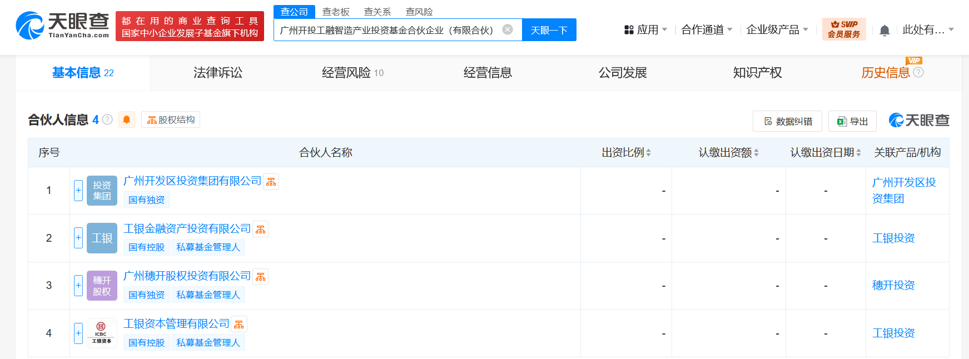This screenshot has height=359, width=969.
Task: Click the orange partner alert bell icon
Action: pyautogui.click(x=127, y=119)
